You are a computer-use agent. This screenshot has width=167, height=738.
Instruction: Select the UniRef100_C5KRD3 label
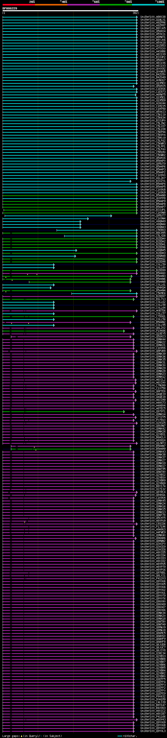153,230
